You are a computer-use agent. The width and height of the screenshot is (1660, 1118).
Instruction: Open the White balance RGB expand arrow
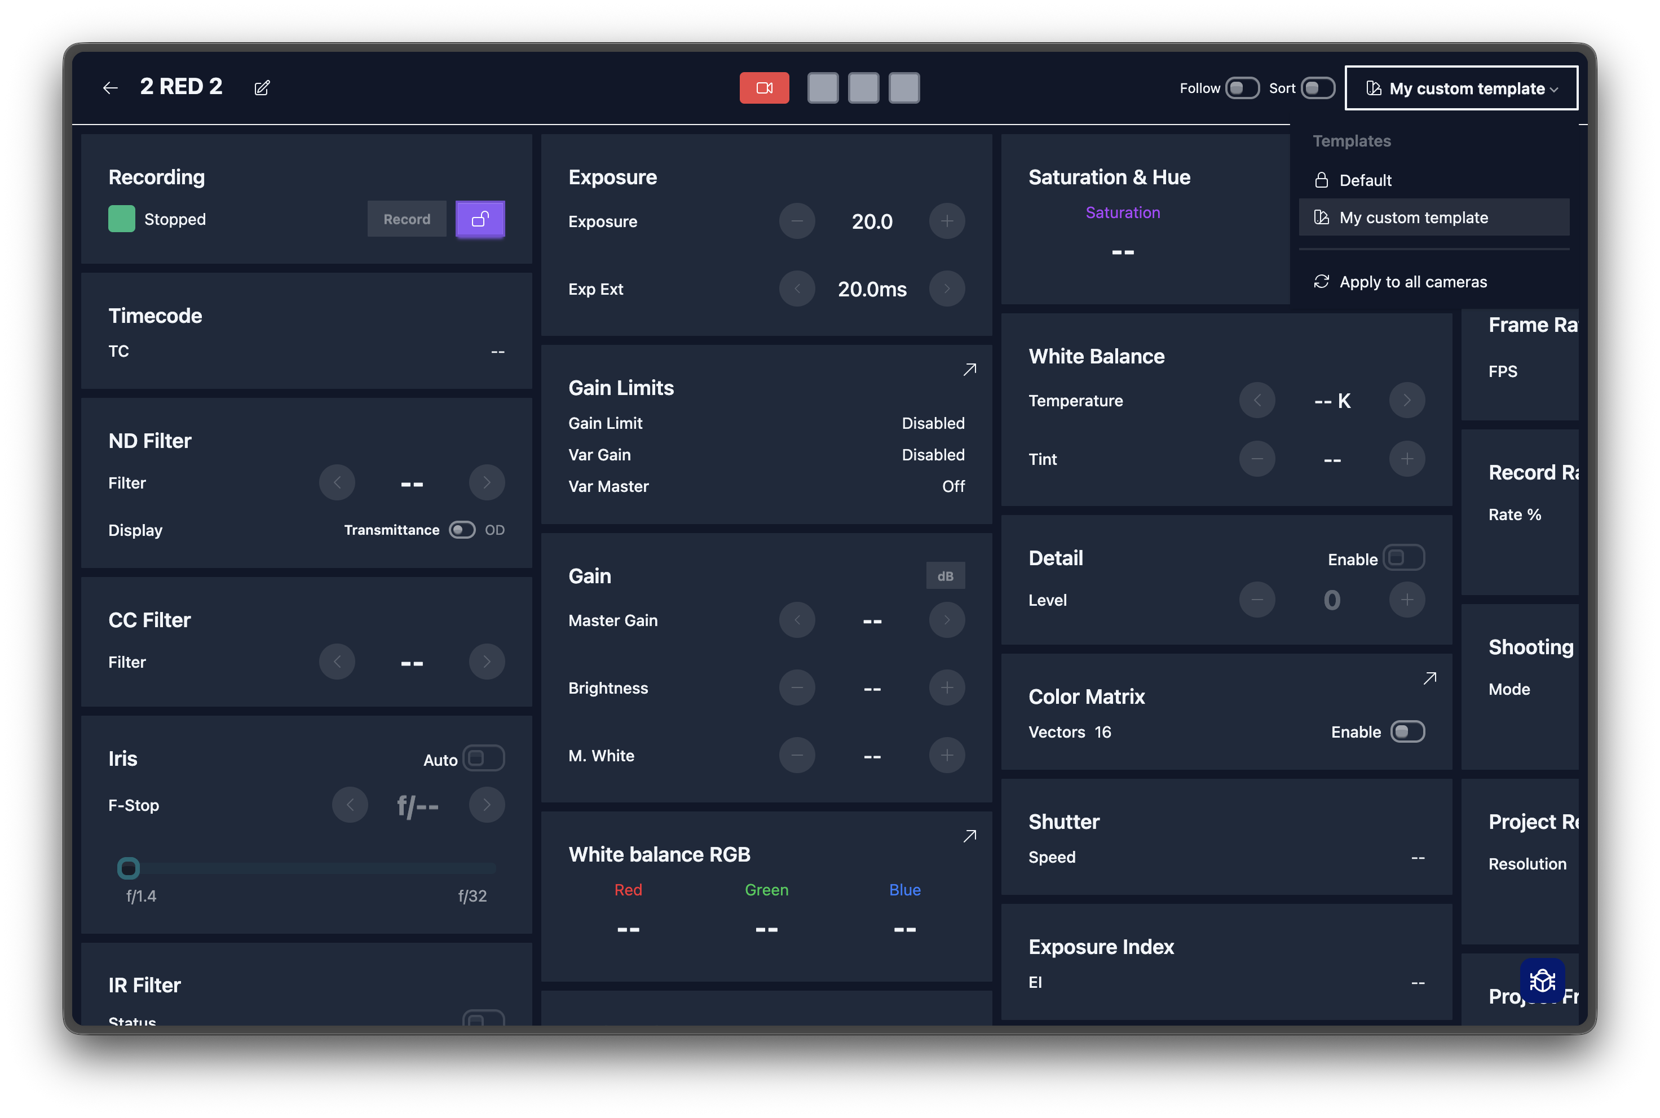(x=969, y=836)
